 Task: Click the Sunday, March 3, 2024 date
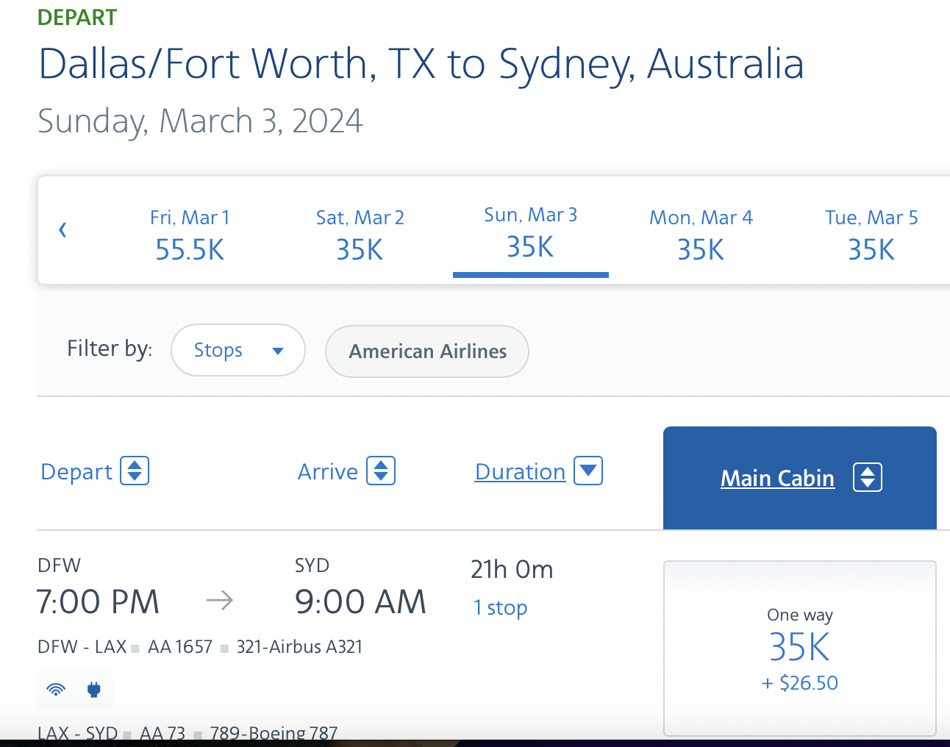coord(200,121)
